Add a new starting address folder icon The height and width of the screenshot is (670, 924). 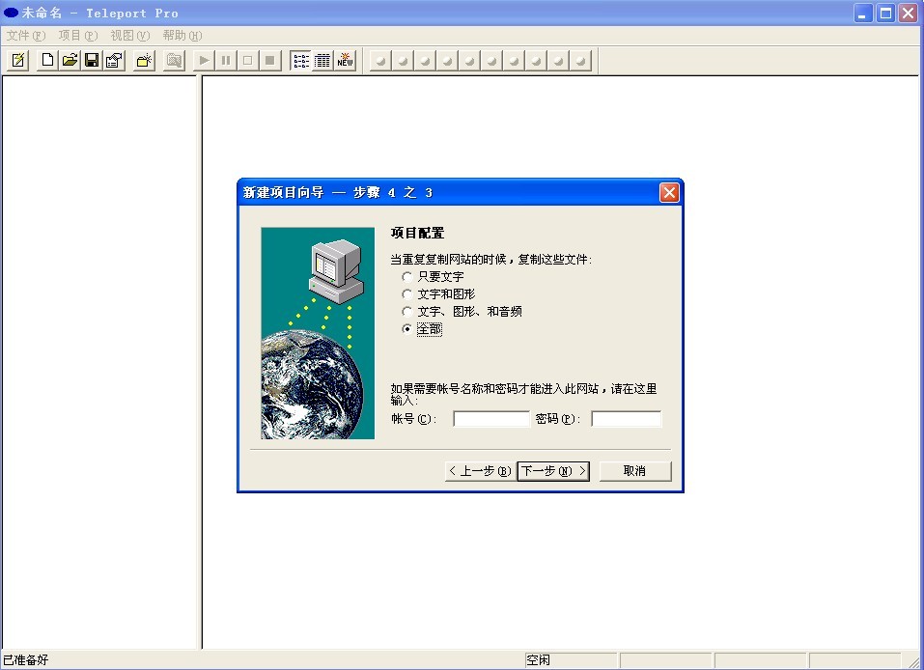pos(144,60)
